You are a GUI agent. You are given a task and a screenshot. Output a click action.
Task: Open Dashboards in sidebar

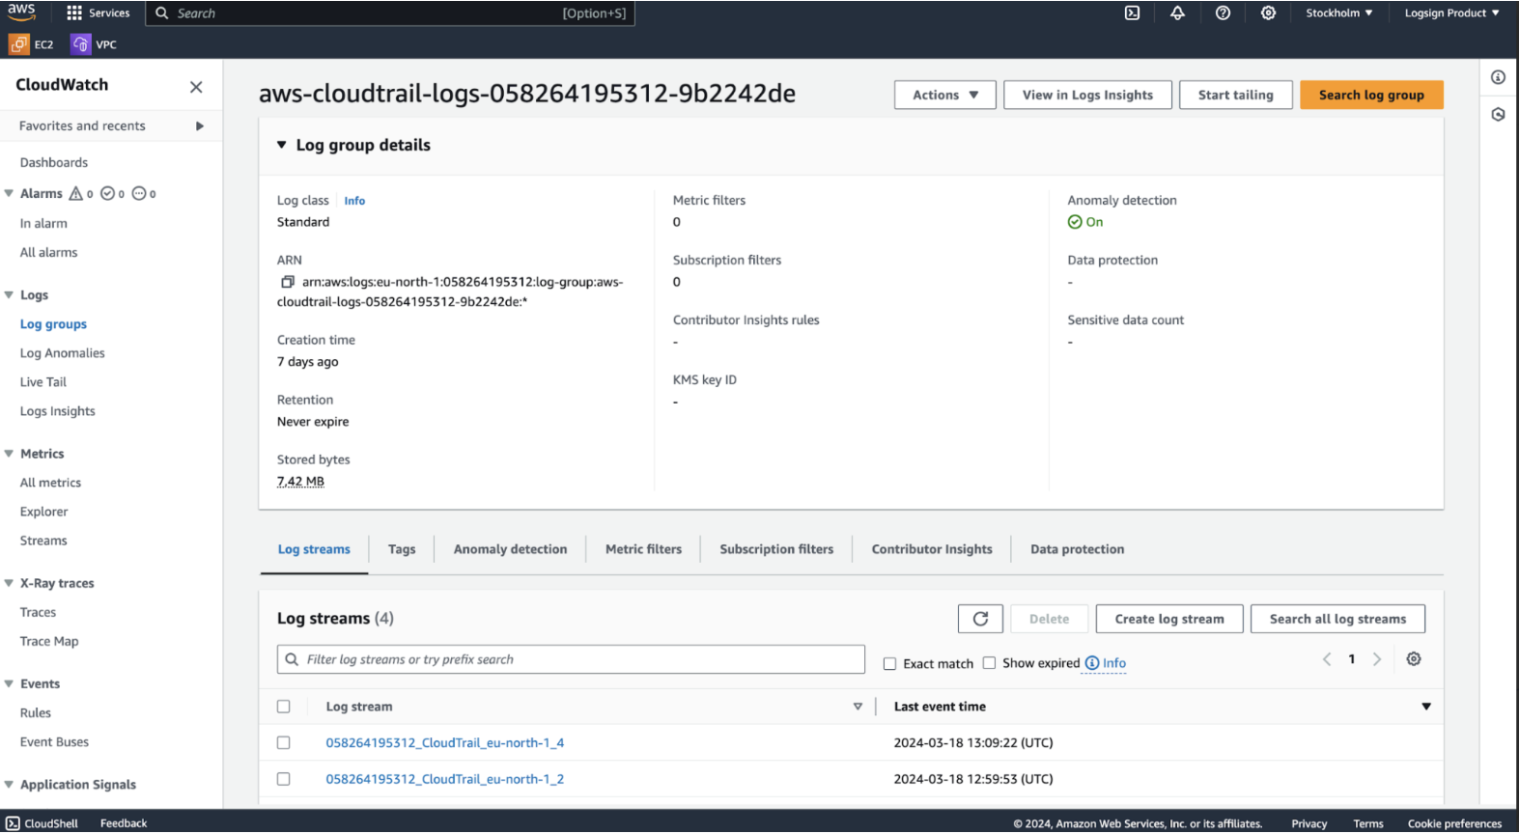(54, 163)
